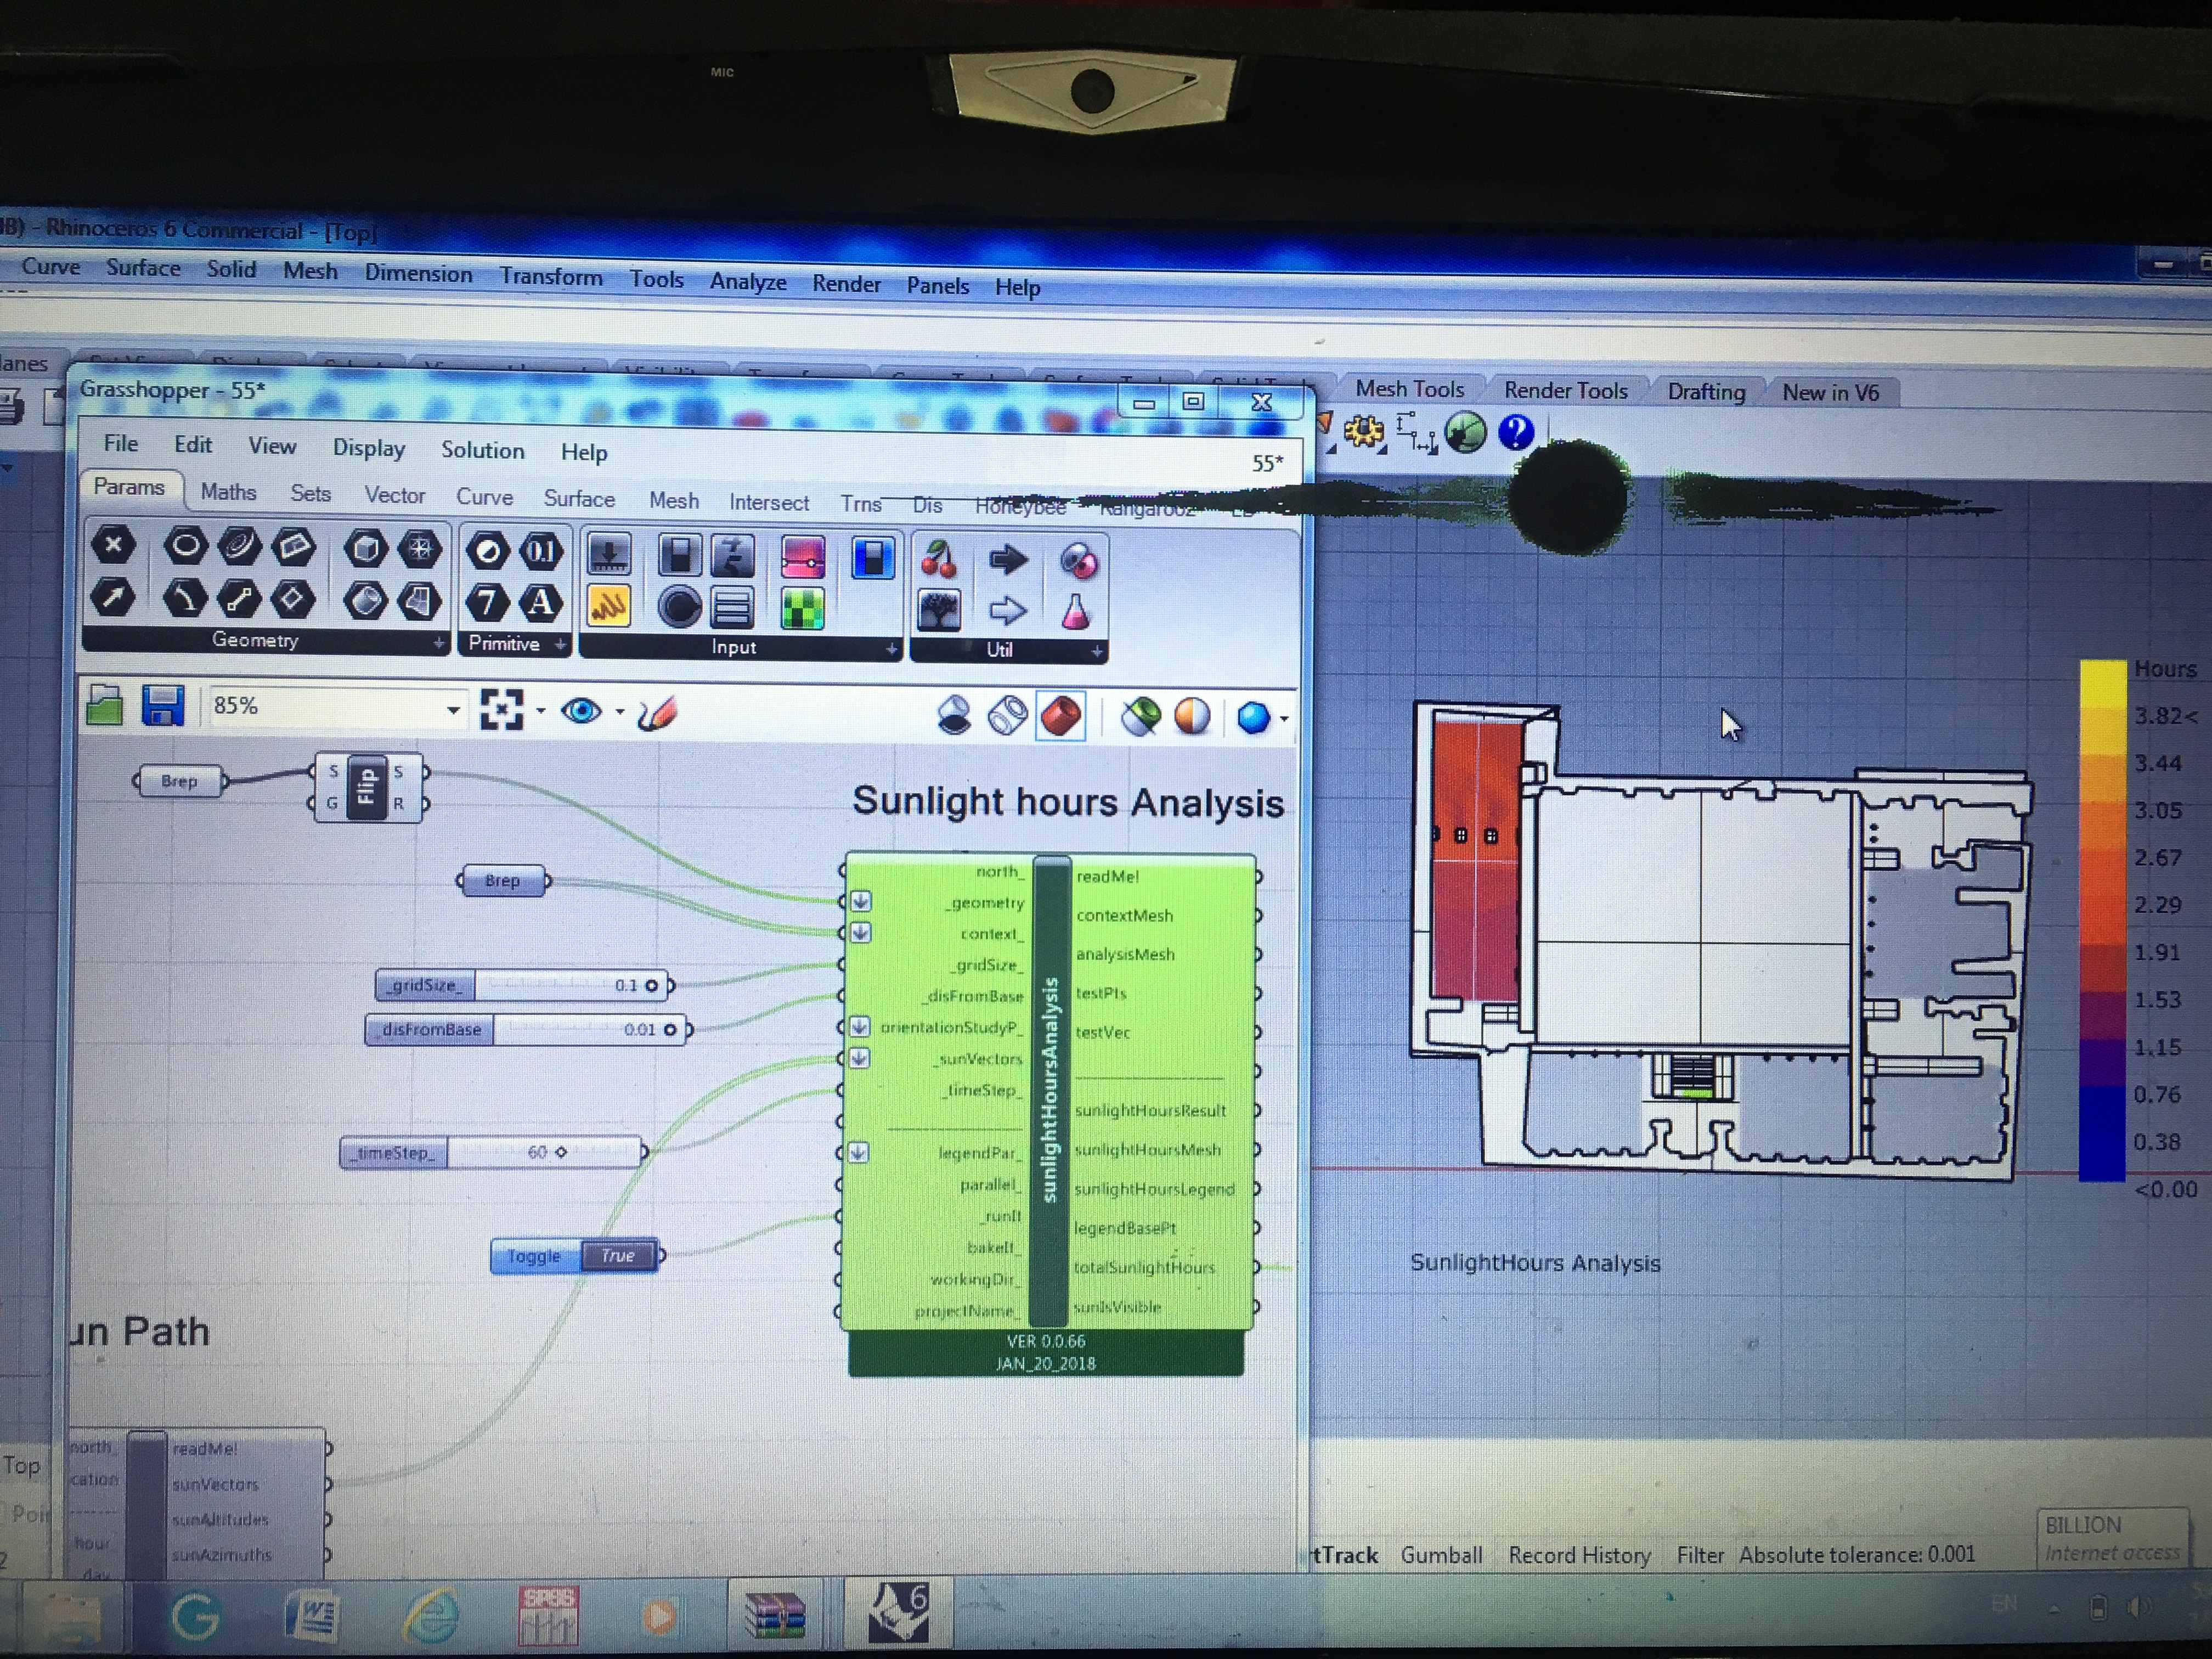Select the Graph Mapper yellow icon
Viewport: 2212px width, 1659px height.
click(609, 606)
